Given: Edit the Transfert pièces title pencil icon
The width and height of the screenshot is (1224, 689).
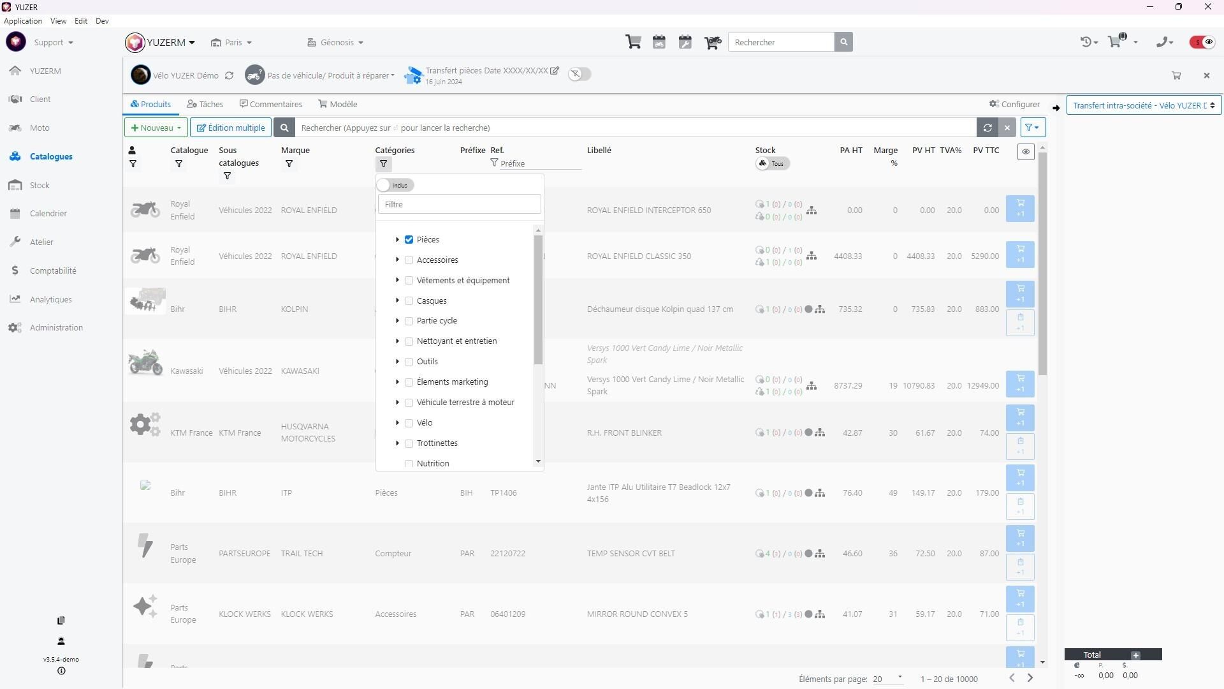Looking at the screenshot, I should coord(555,71).
